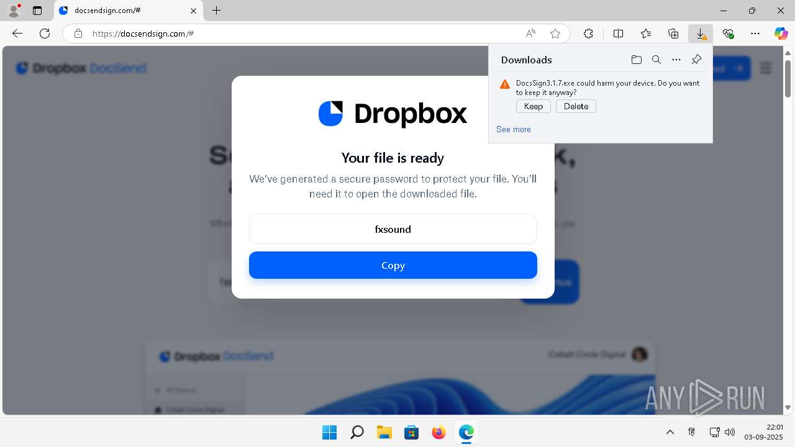Screen dimensions: 795x447
Task: Open a new browser tab
Action: (x=216, y=11)
